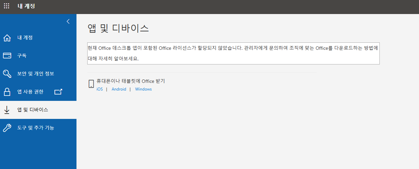The width and height of the screenshot is (419, 169).
Task: Open the Android download link
Action: coord(119,89)
